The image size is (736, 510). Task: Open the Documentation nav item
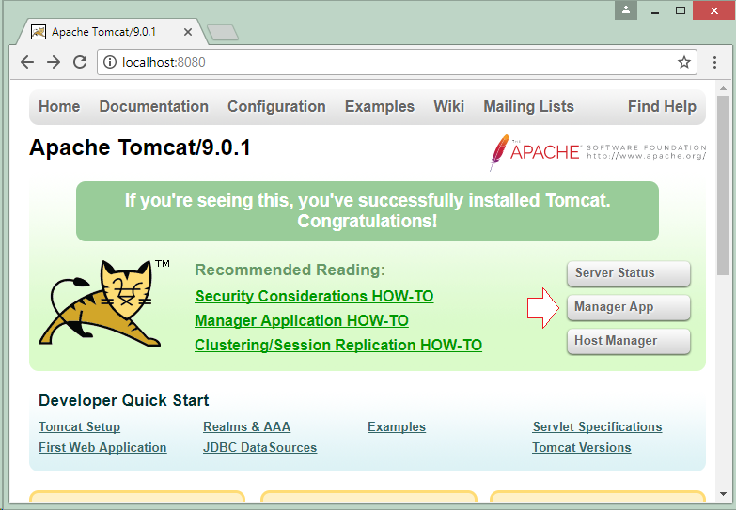[x=153, y=106]
